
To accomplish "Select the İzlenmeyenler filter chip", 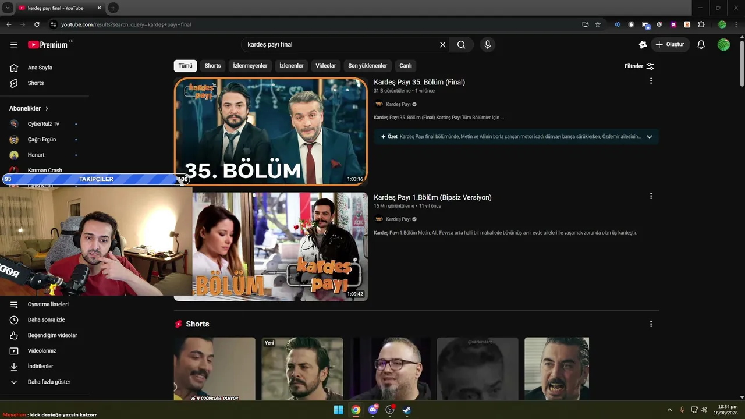I will [x=250, y=66].
